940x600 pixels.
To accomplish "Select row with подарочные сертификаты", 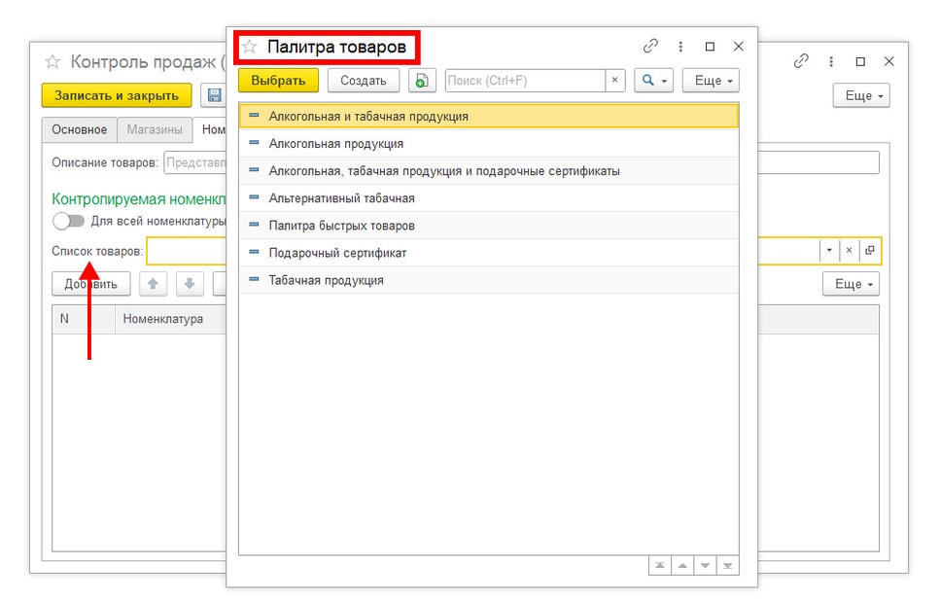I will point(489,171).
